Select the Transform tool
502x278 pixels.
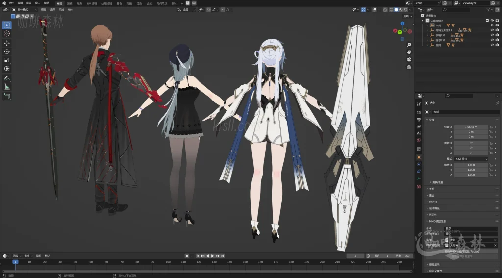pyautogui.click(x=7, y=69)
